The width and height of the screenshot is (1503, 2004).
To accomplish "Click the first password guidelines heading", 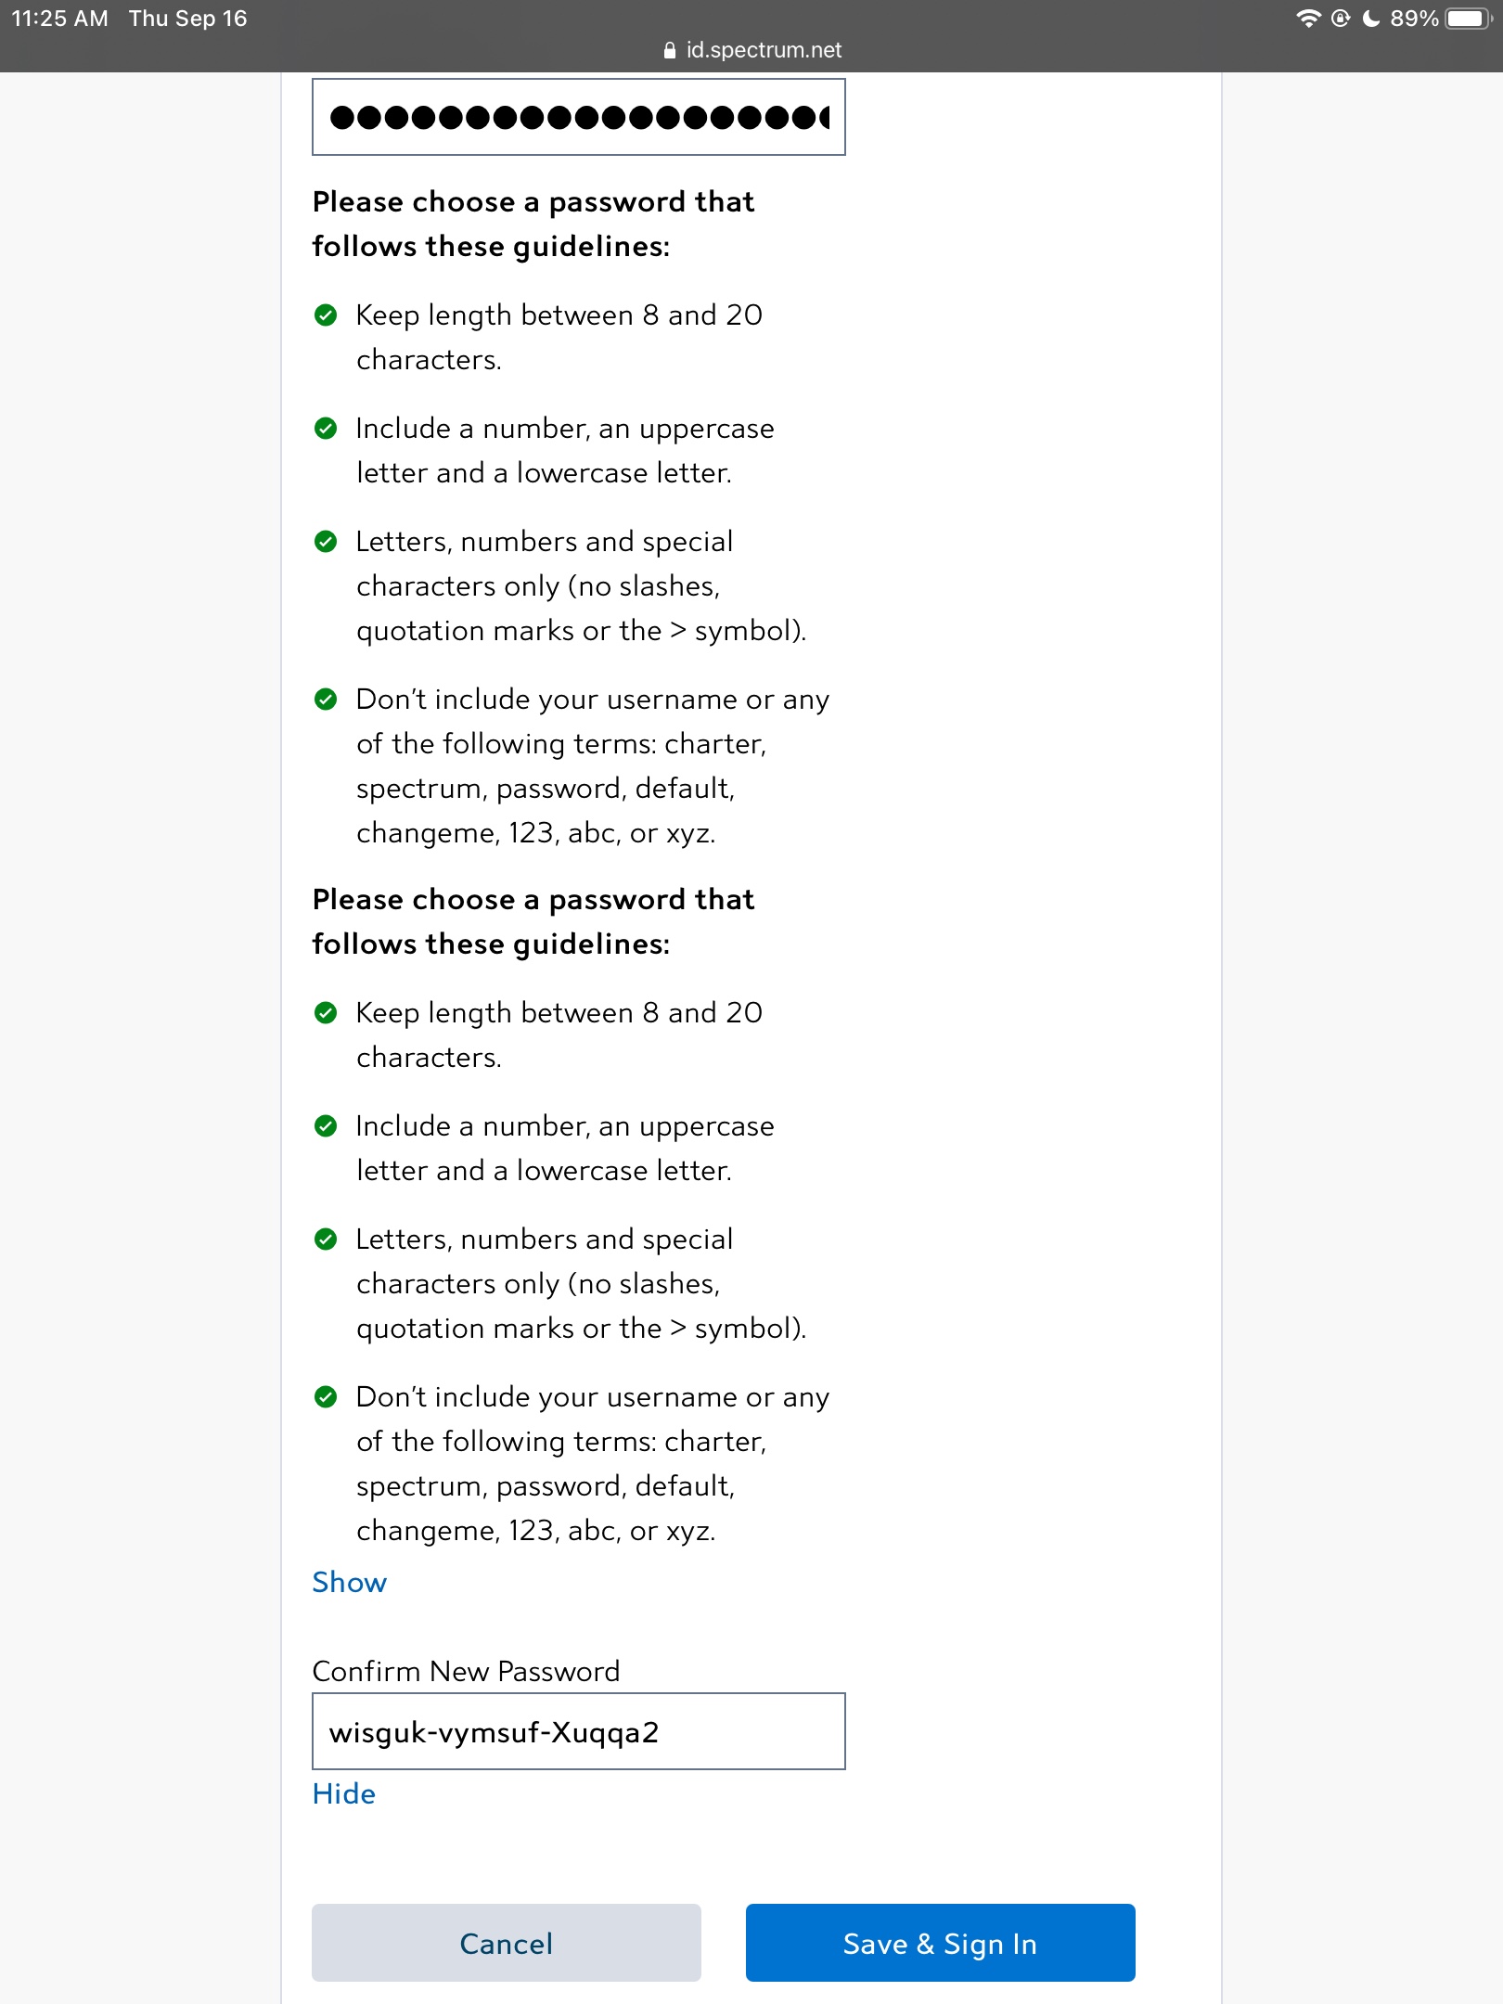I will [533, 224].
